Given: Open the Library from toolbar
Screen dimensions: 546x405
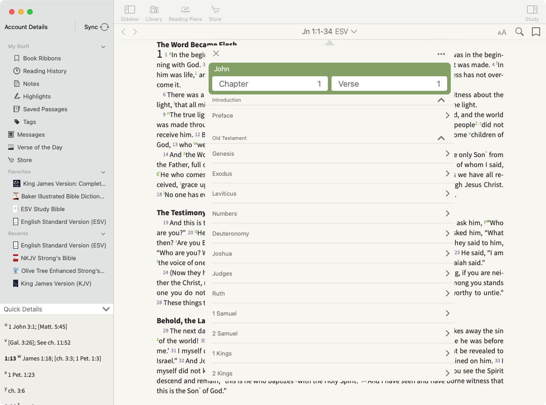Looking at the screenshot, I should point(154,10).
